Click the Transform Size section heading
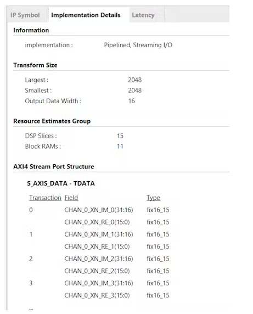 [x=35, y=65]
